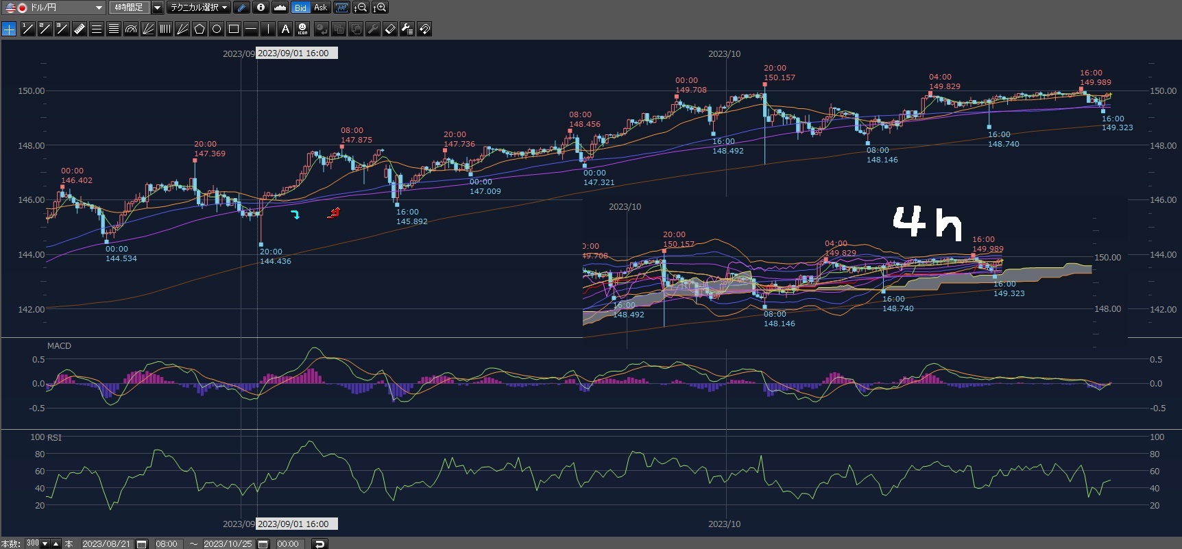Select the Fibonacci fan tool
This screenshot has width=1182, height=549.
[x=148, y=29]
